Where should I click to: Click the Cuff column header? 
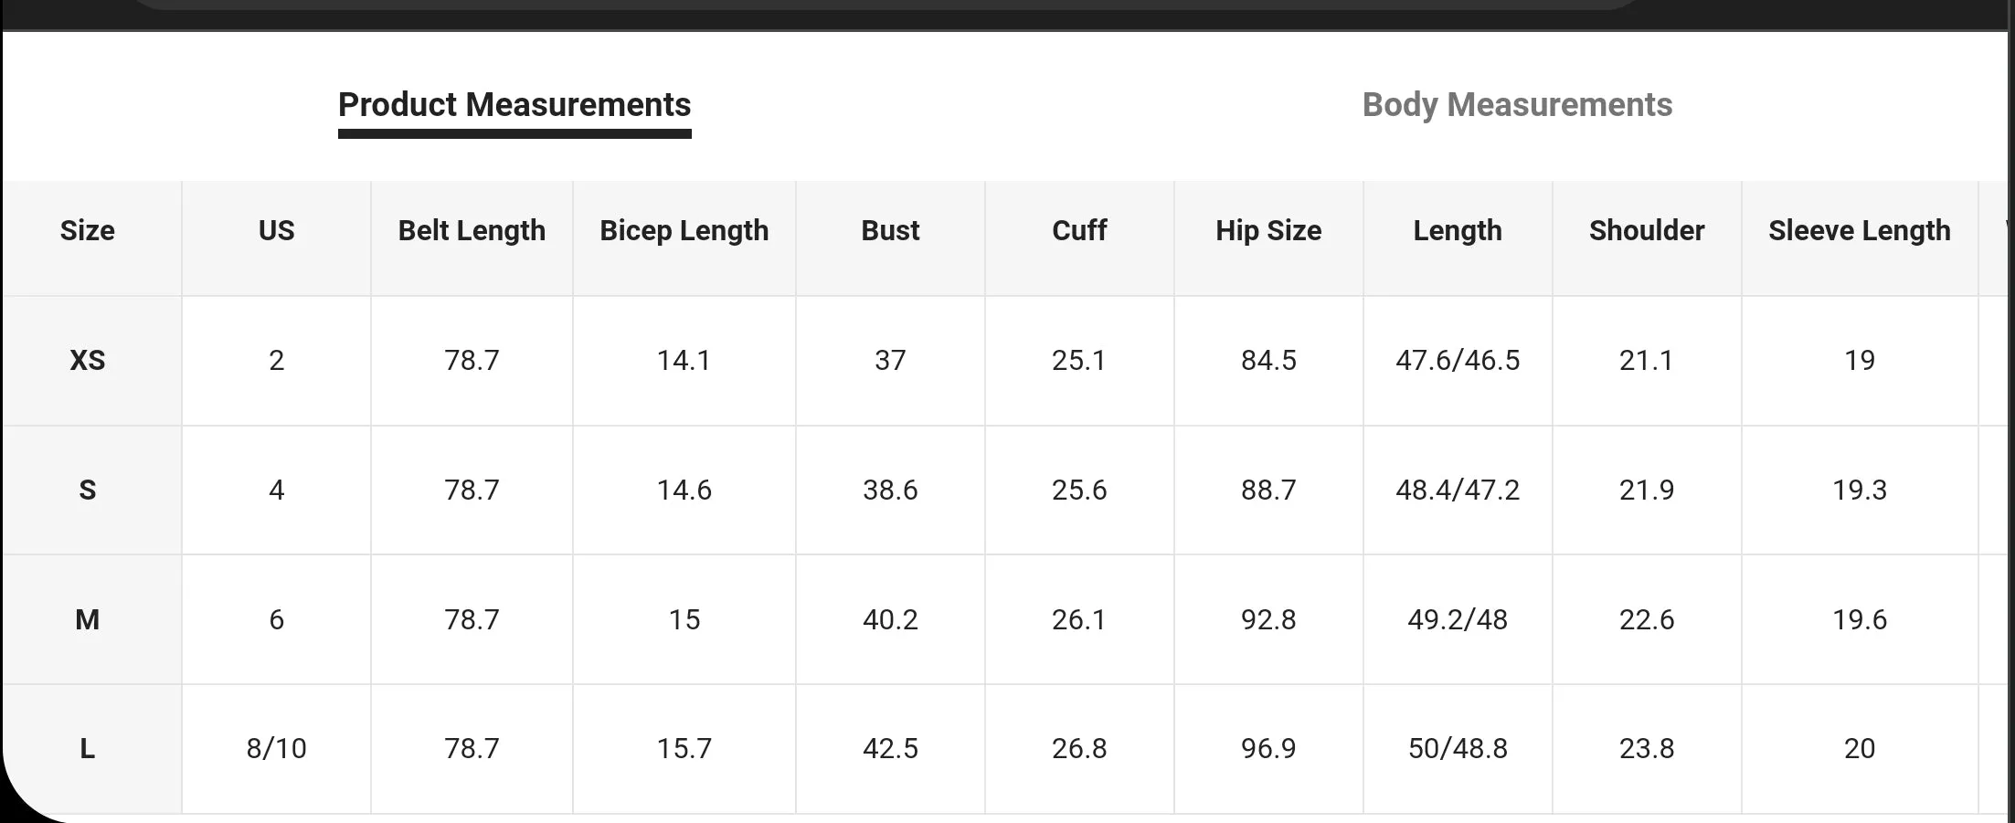(x=1079, y=230)
